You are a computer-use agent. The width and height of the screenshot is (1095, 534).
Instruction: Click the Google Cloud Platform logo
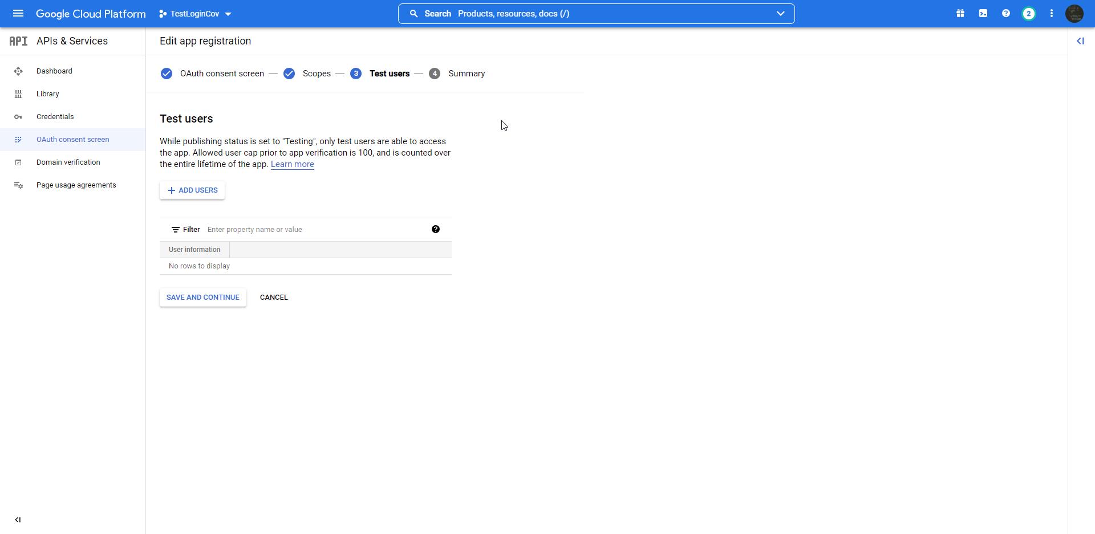(x=91, y=14)
